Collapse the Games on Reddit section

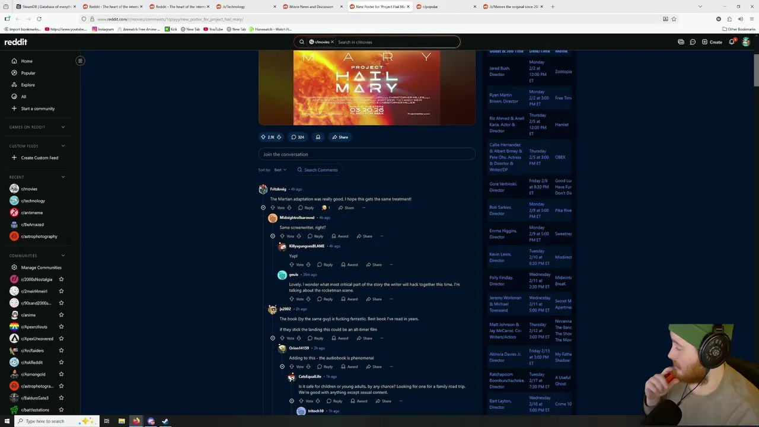pos(63,127)
